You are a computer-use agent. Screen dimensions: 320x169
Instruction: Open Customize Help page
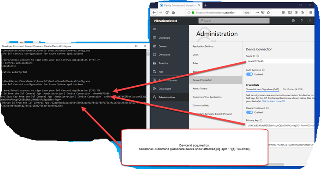[x=201, y=105]
